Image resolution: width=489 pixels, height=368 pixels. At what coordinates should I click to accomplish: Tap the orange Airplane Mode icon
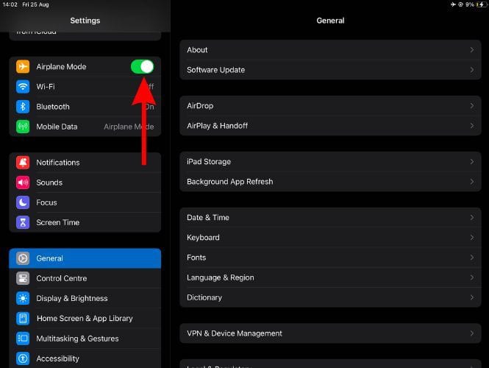(x=23, y=67)
